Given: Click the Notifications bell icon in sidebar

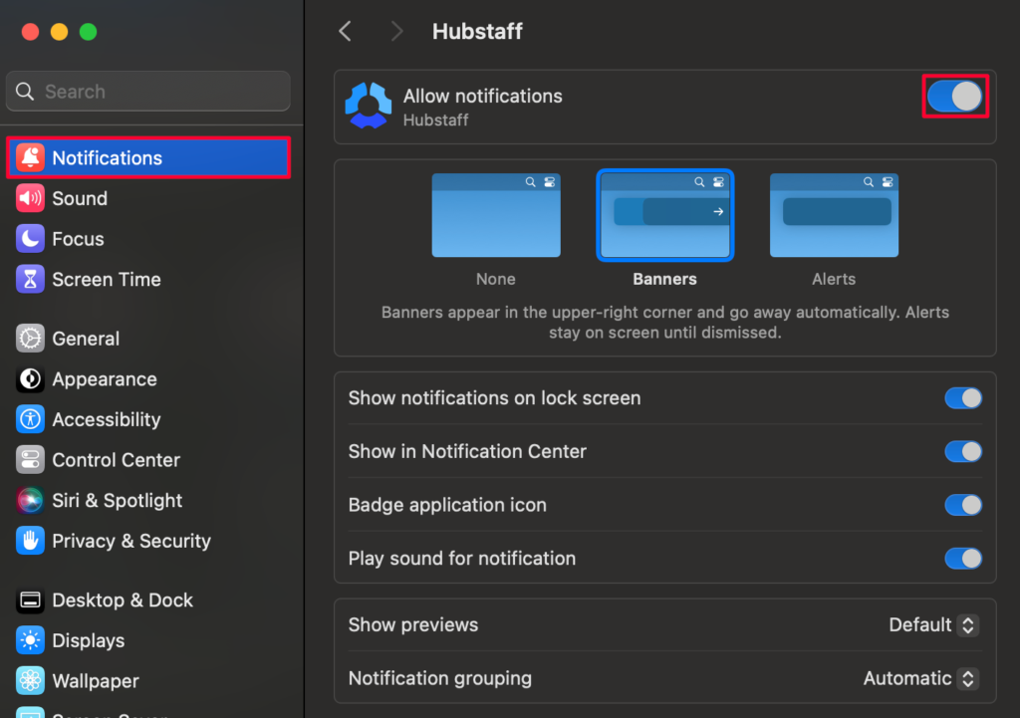Looking at the screenshot, I should click(30, 158).
